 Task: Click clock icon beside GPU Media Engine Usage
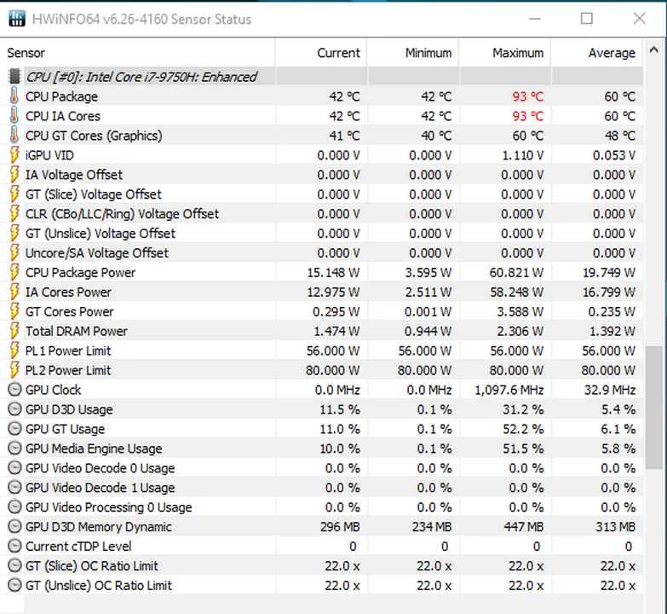(14, 449)
